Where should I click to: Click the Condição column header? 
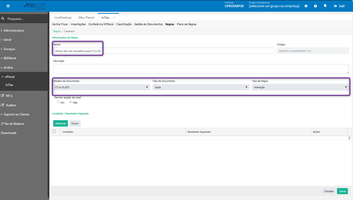click(x=123, y=132)
